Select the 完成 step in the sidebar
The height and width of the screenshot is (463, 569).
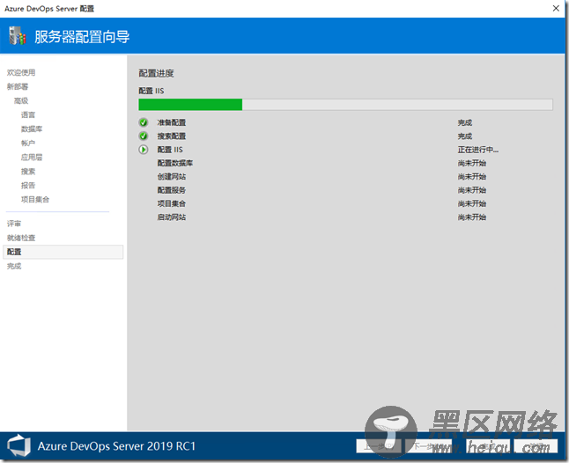pos(14,266)
